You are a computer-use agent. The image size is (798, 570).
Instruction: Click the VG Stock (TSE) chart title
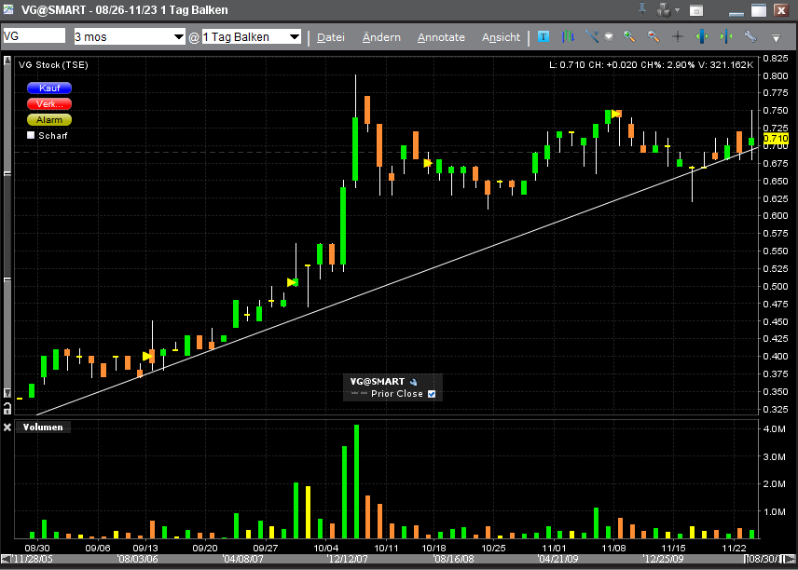tap(53, 65)
